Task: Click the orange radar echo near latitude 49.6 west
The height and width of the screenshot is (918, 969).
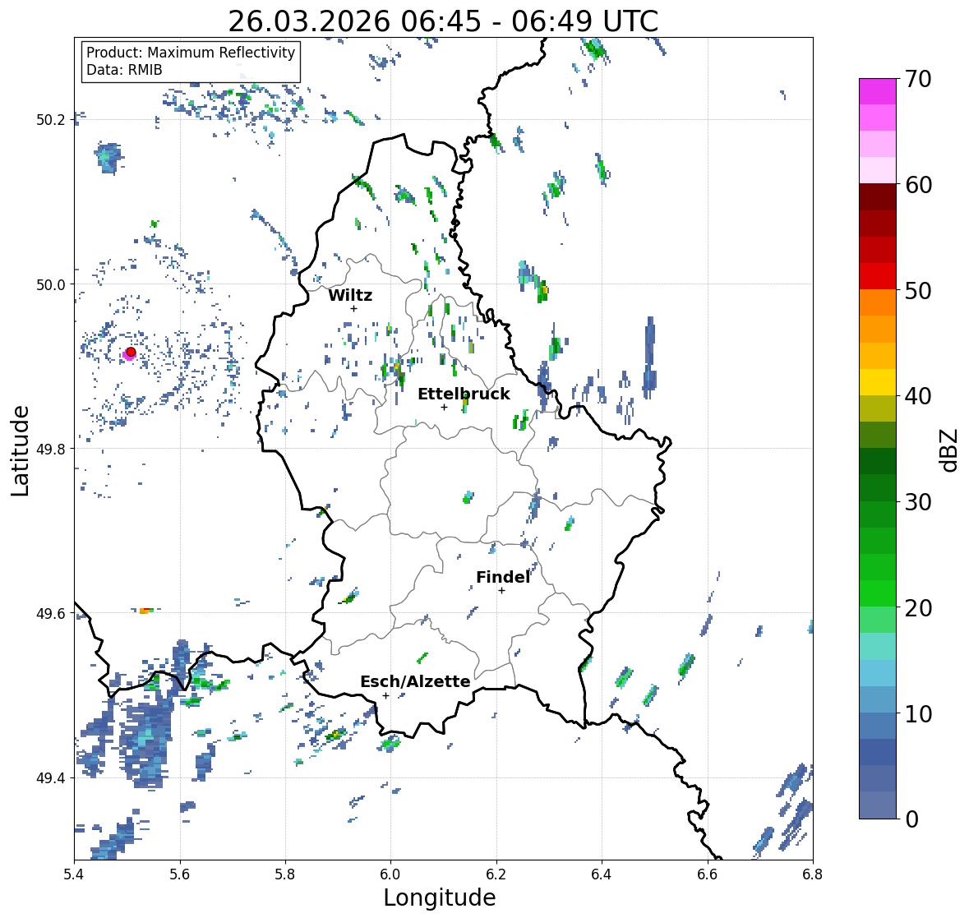Action: [x=145, y=611]
